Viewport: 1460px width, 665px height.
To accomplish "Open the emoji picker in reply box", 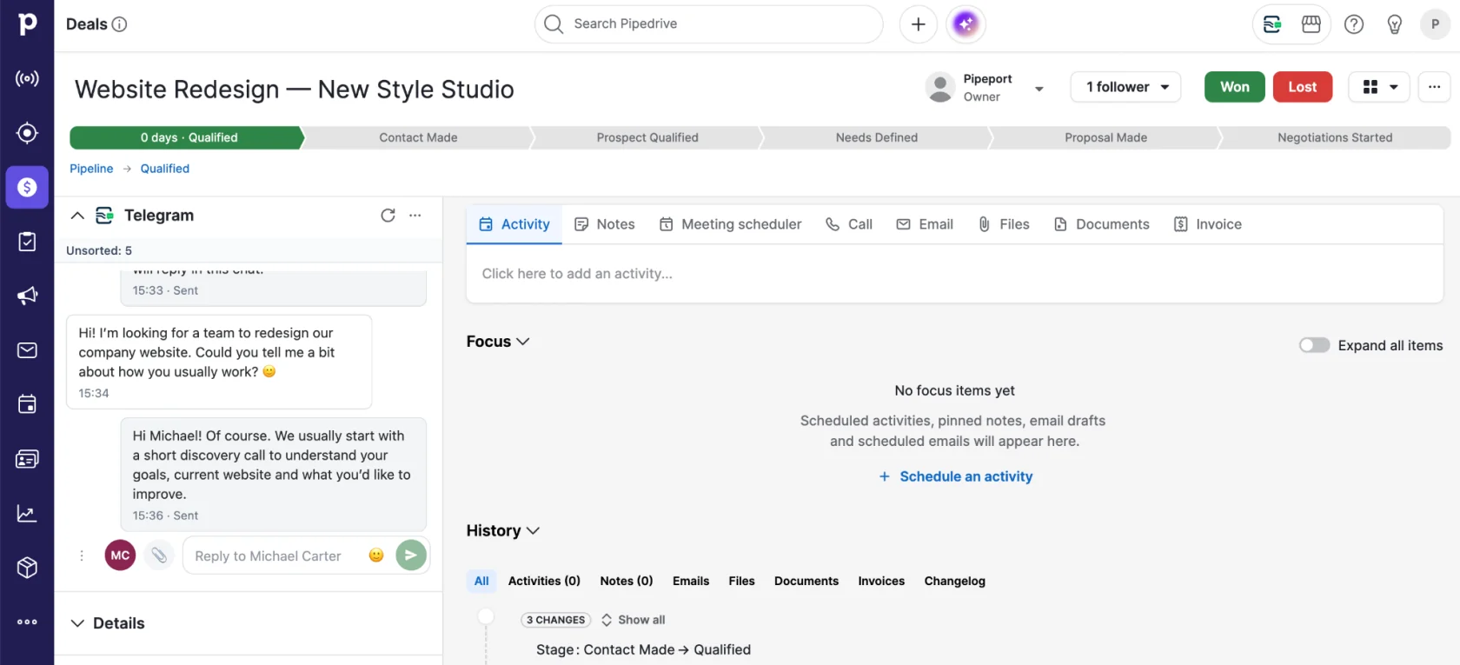I will click(376, 555).
